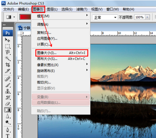Image resolution: width=156 pixels, height=138 pixels.
Task: Open the gradient tool preset icon in options bar
Action: (x=9, y=17)
